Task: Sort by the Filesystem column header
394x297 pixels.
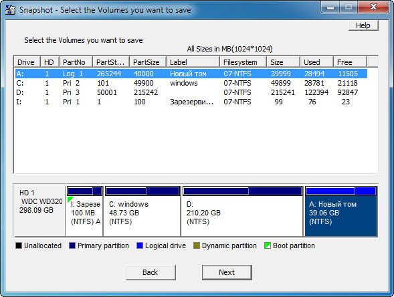Action: point(243,62)
